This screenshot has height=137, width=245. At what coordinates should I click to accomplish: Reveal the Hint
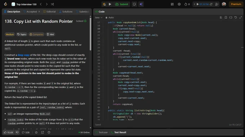point(50,34)
